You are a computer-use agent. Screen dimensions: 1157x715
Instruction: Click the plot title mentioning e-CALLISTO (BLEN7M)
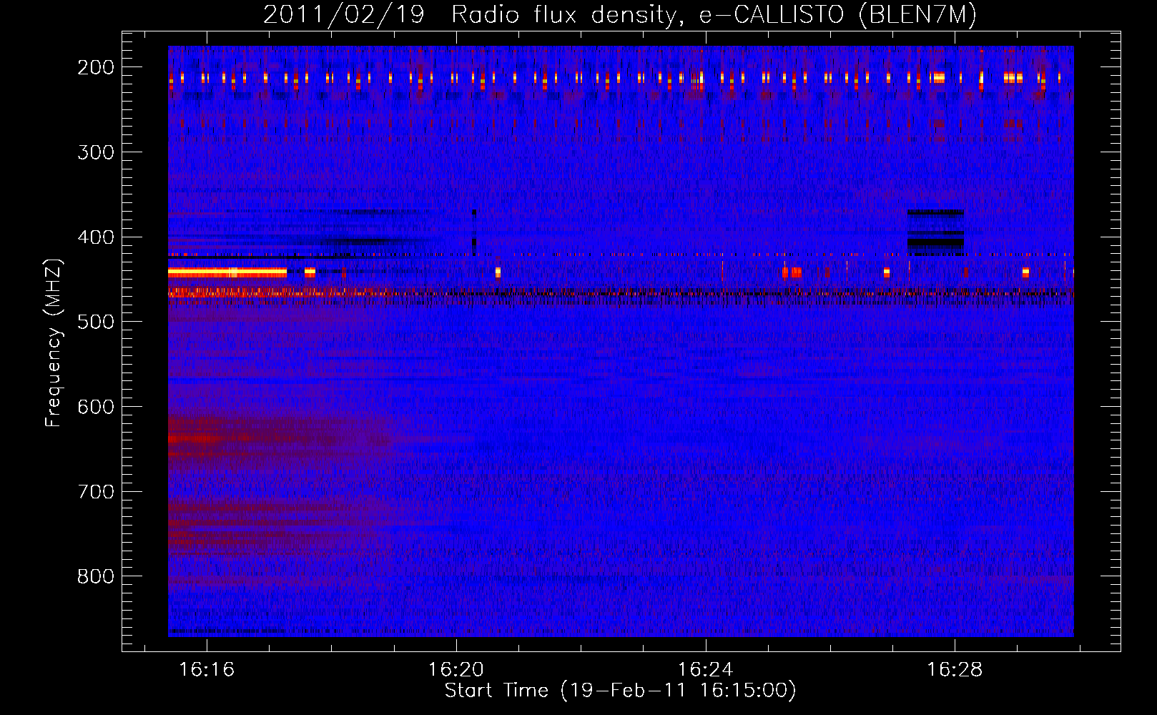click(619, 14)
